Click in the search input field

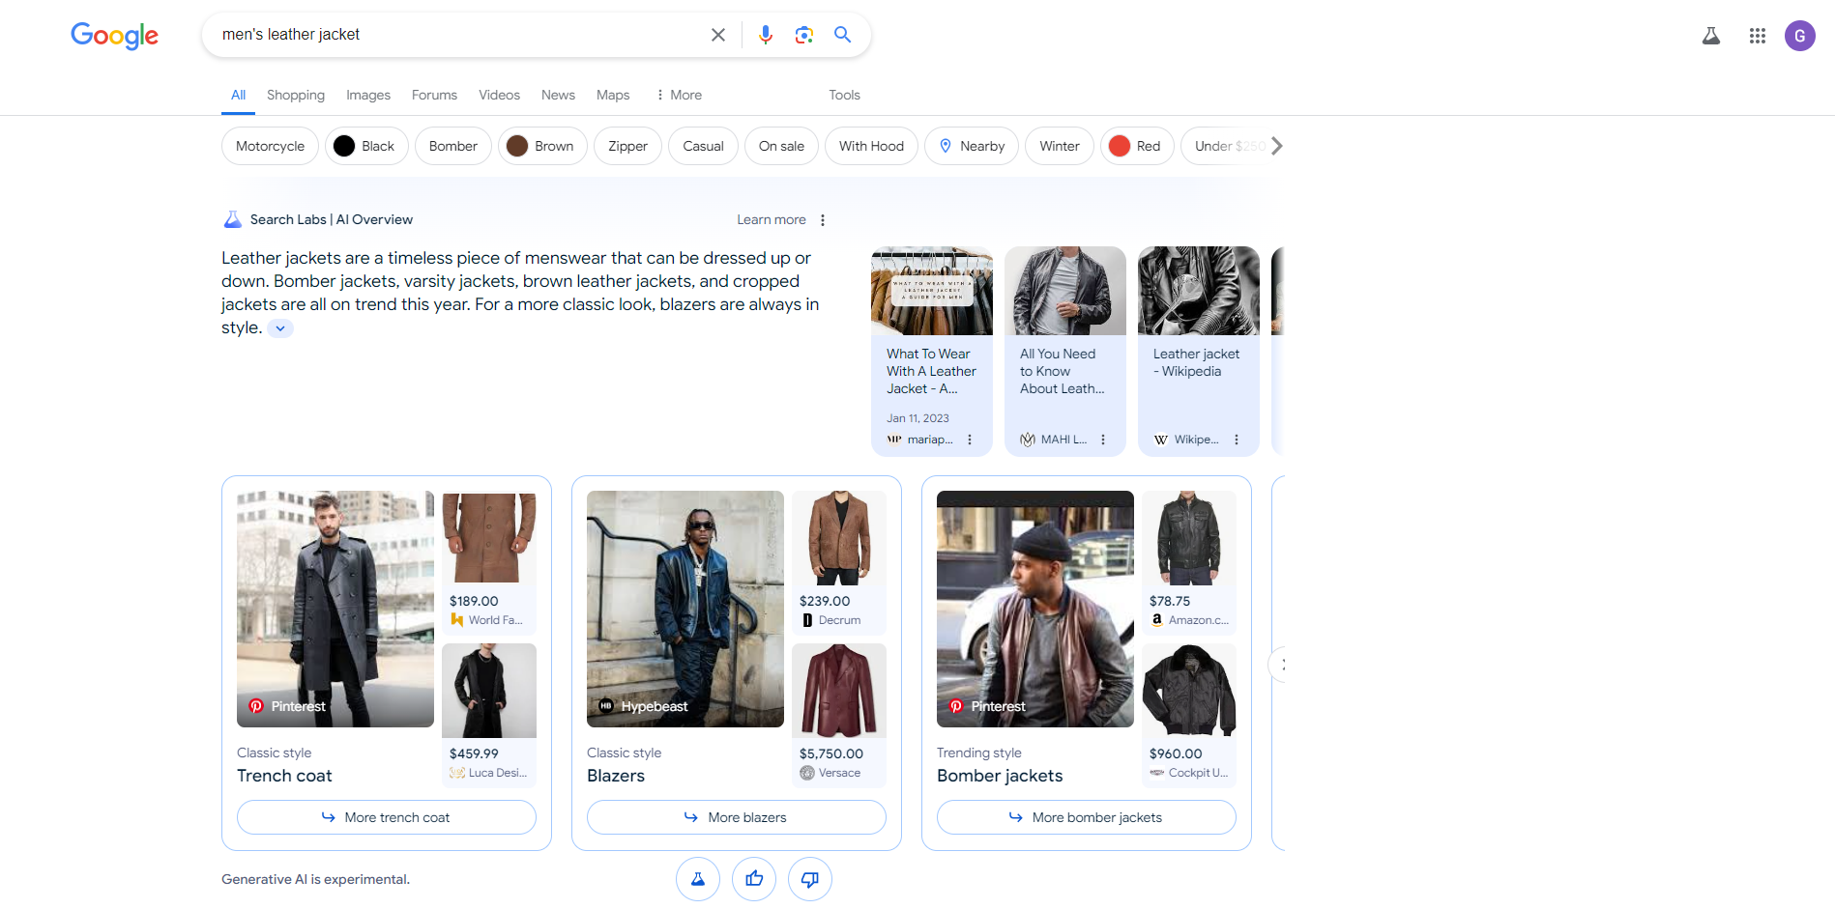[459, 35]
